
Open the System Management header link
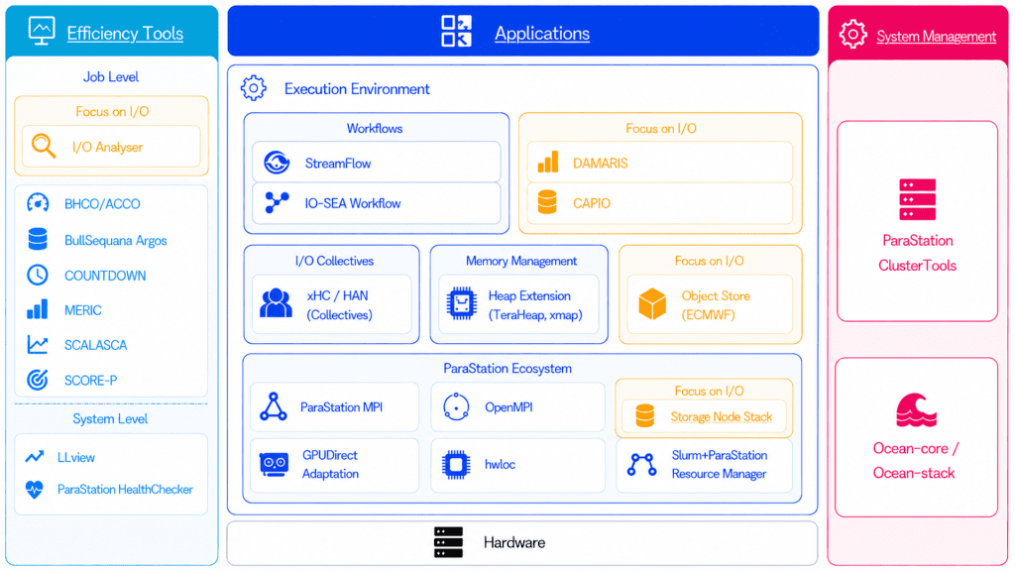(x=936, y=37)
